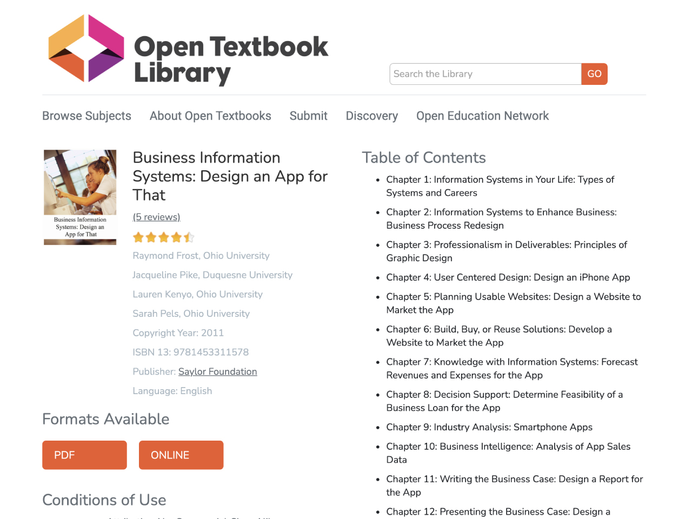Select Chapter 7: Knowledge with Information Systems
Image resolution: width=692 pixels, height=519 pixels.
point(512,368)
